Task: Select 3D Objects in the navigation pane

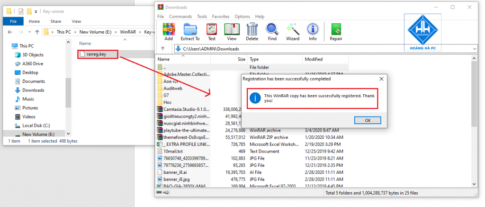Action: pyautogui.click(x=33, y=55)
